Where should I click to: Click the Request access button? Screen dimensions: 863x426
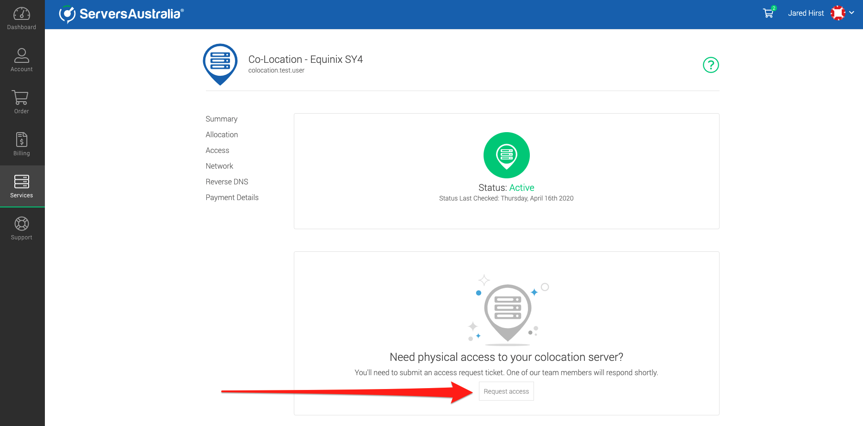(x=506, y=391)
